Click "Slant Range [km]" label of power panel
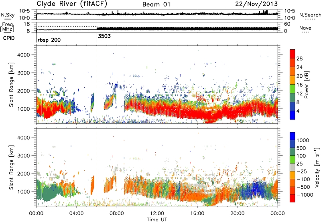This screenshot has width=321, height=222. [11, 85]
